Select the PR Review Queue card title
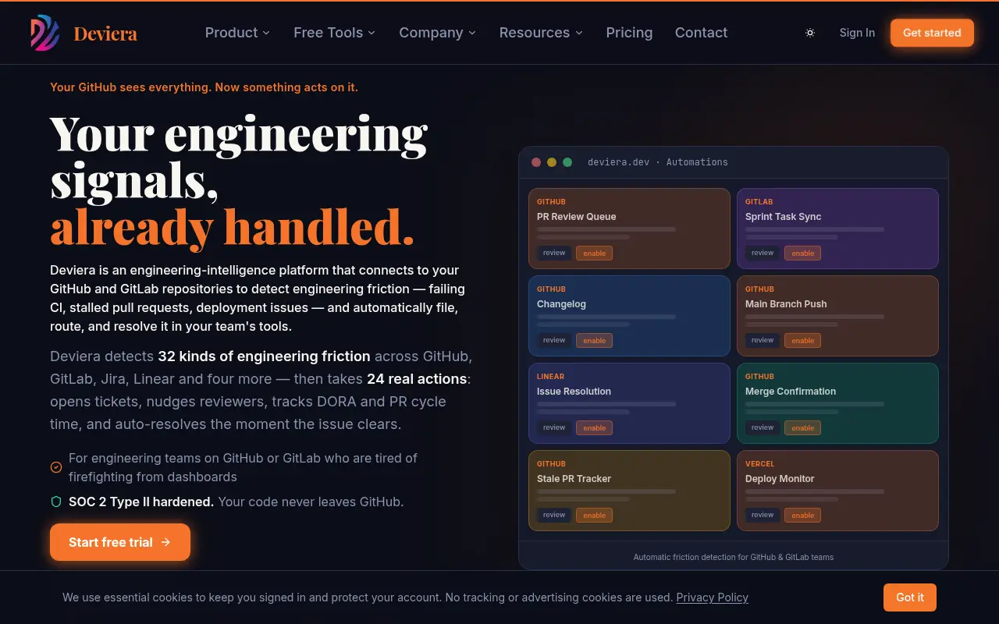 point(576,217)
